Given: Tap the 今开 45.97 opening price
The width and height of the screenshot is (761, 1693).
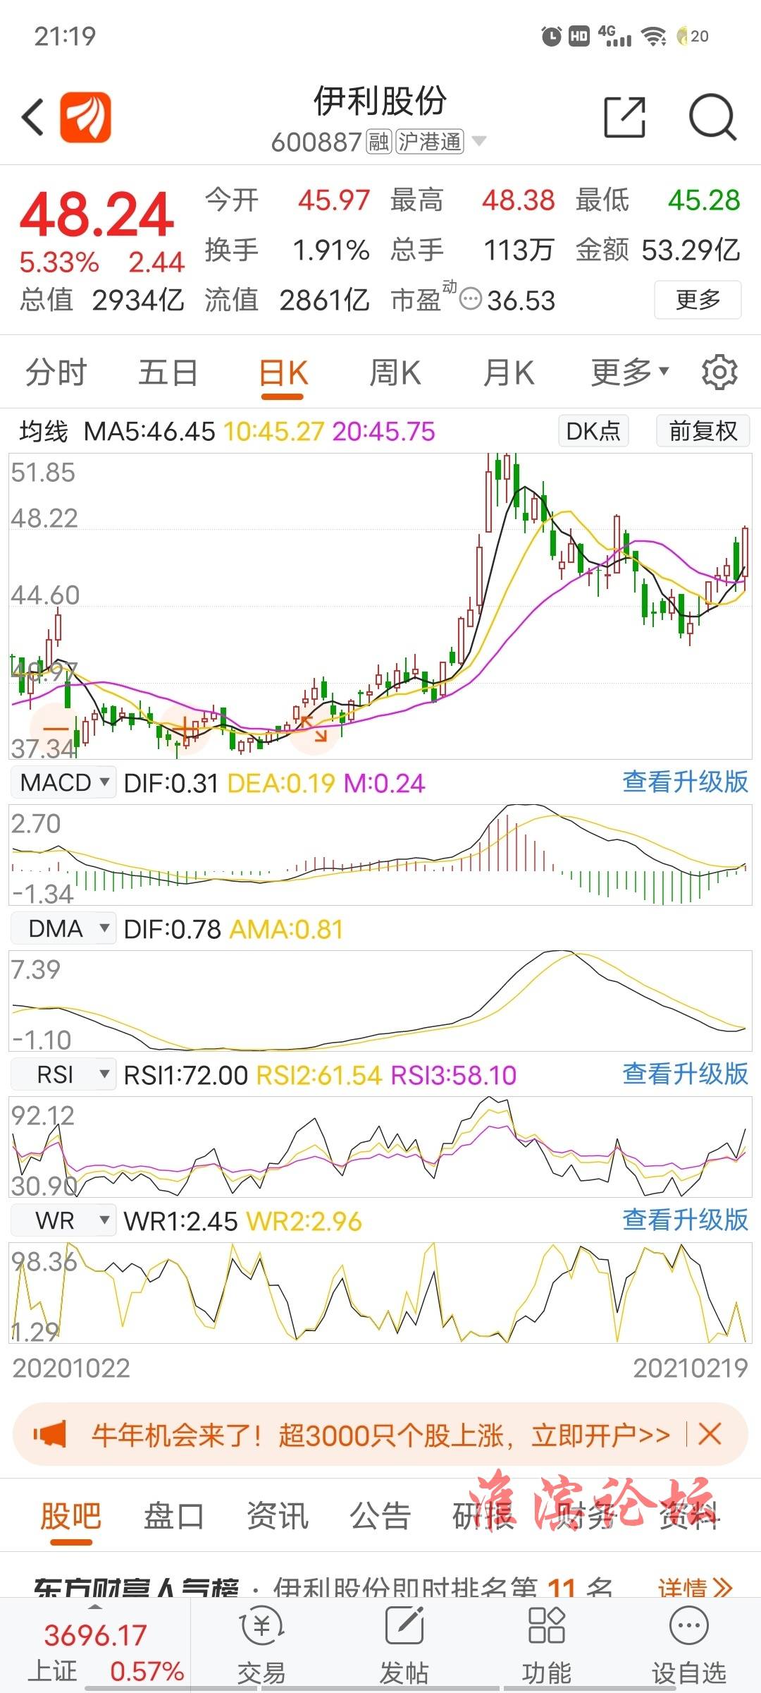Looking at the screenshot, I should click(x=287, y=200).
